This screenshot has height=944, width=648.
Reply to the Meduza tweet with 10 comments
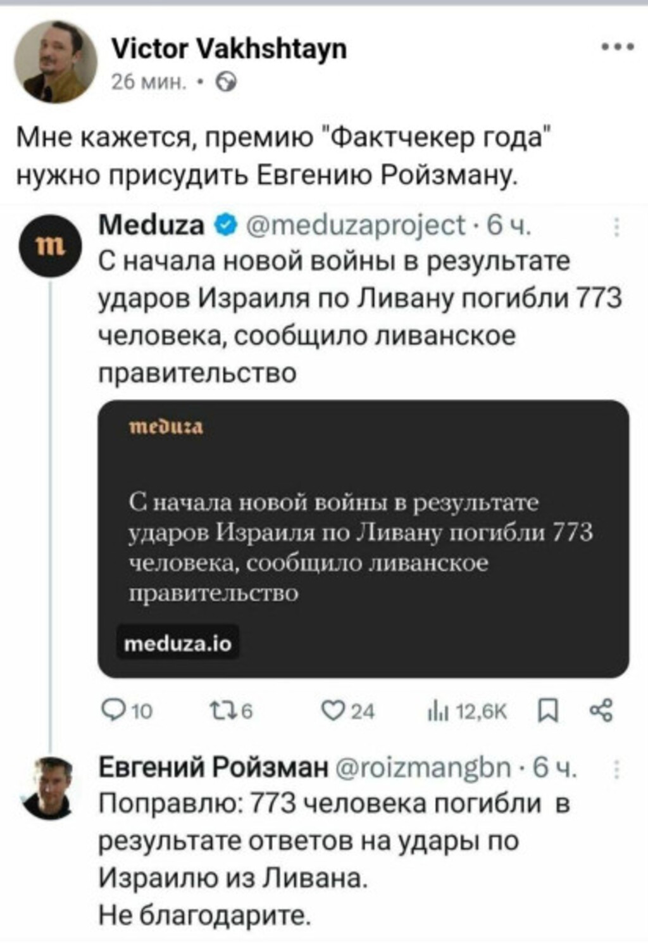click(x=127, y=711)
